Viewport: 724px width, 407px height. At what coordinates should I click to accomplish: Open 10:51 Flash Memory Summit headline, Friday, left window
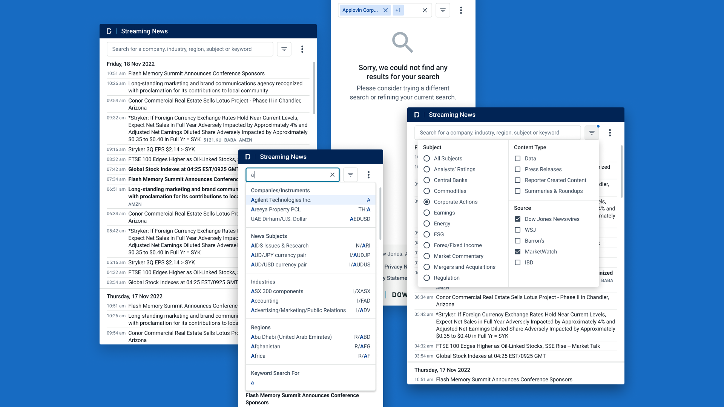(196, 73)
